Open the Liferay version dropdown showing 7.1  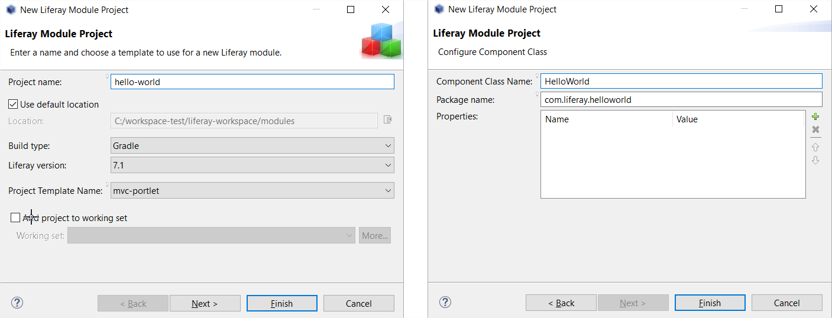pyautogui.click(x=252, y=166)
